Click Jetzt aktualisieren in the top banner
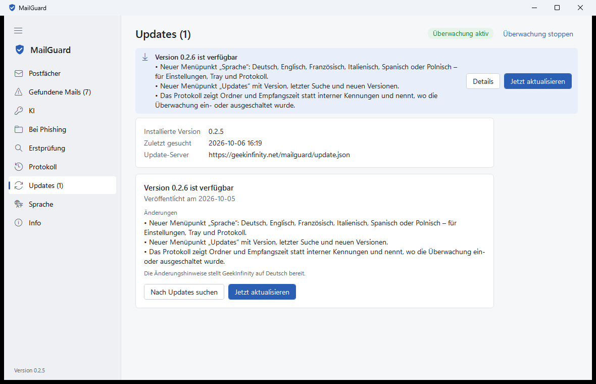The width and height of the screenshot is (596, 384). click(x=538, y=81)
